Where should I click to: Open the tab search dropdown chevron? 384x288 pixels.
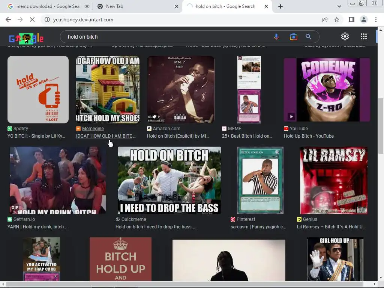[339, 6]
